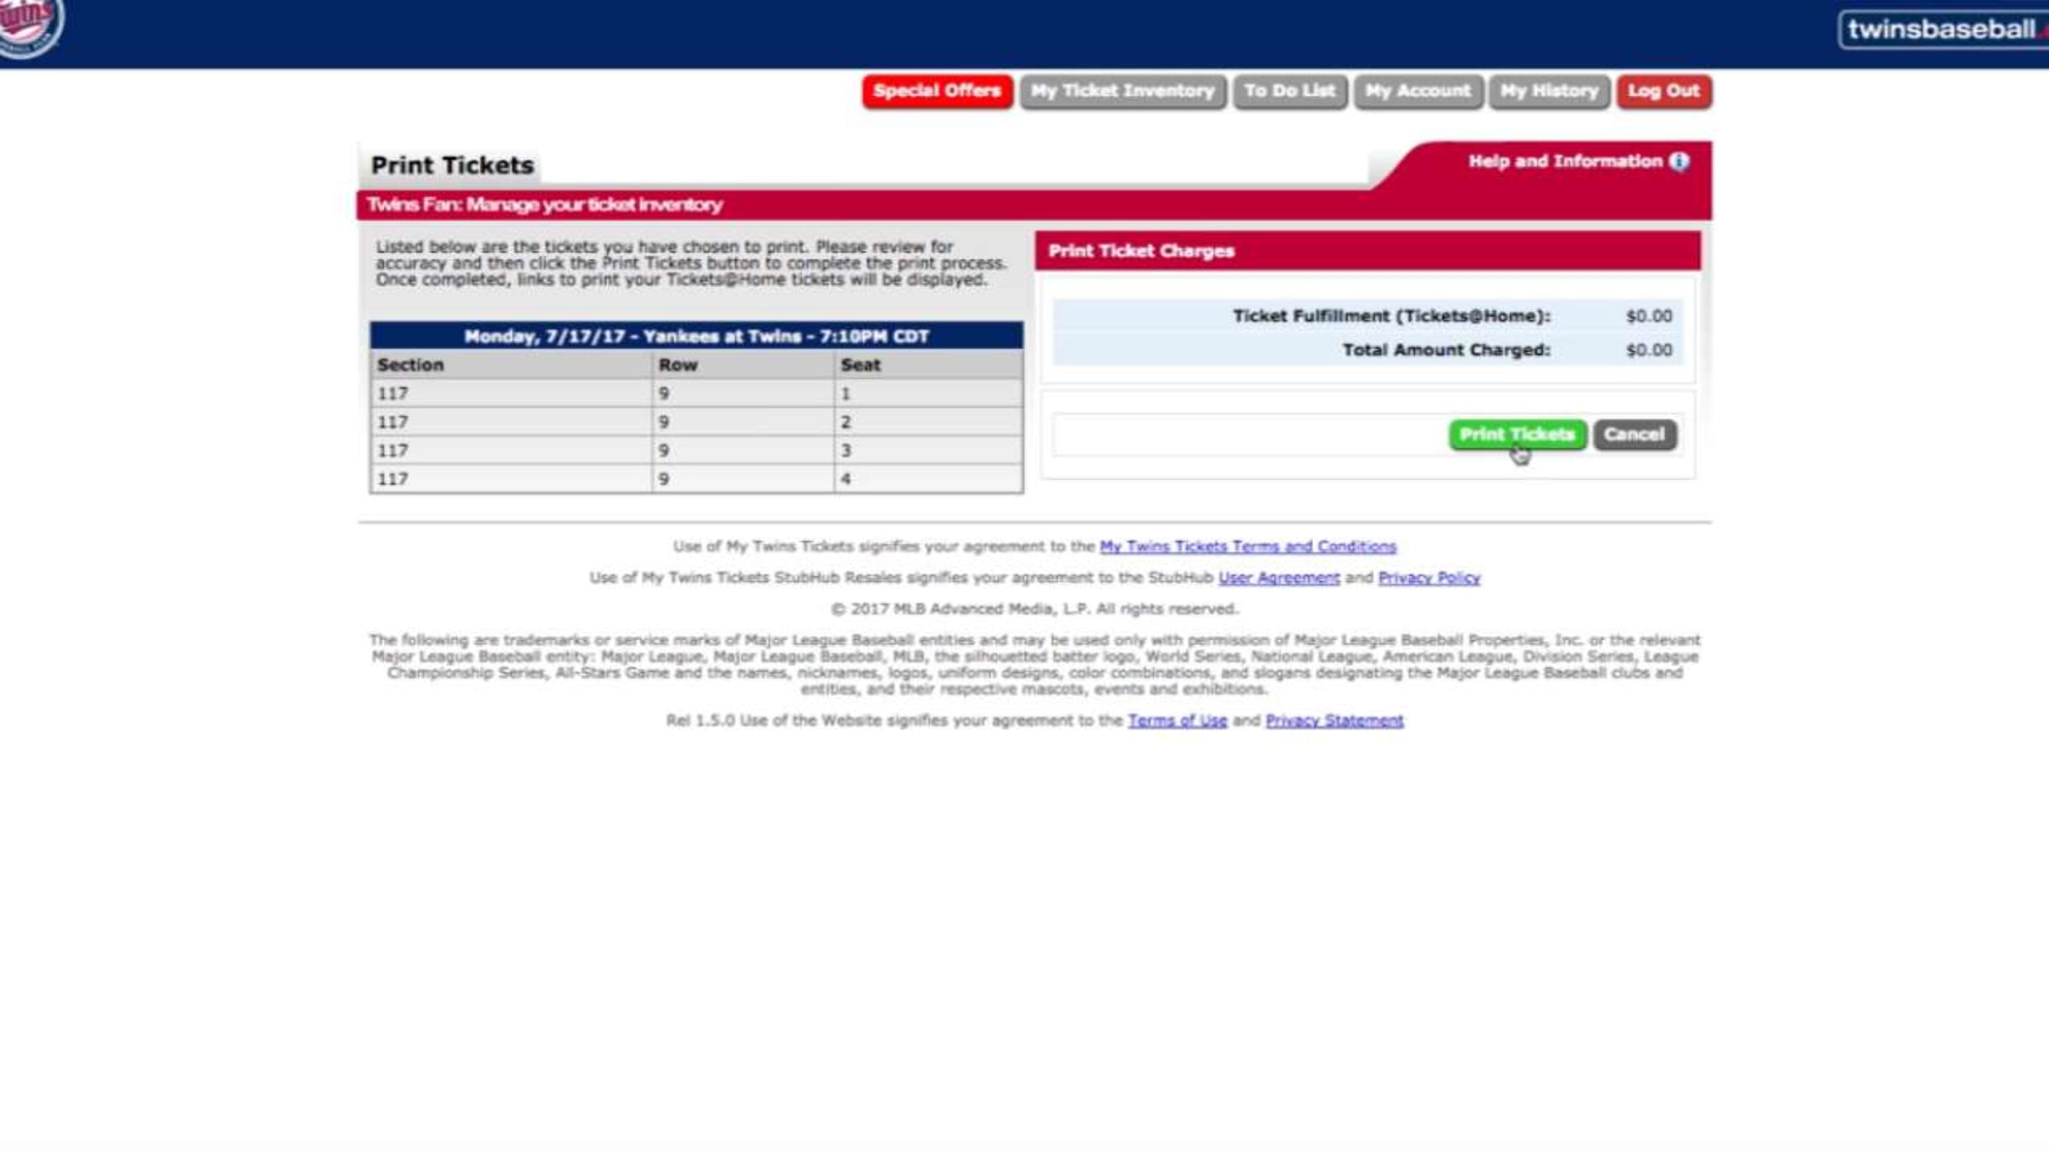
Task: View My History records
Action: (x=1548, y=90)
